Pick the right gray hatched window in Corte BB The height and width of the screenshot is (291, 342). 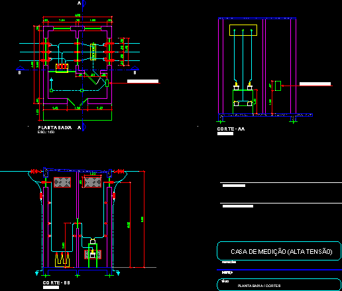93,182
